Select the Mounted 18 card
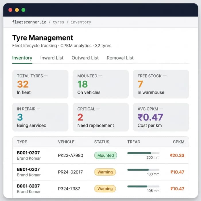The width and height of the screenshot is (201, 201). pyautogui.click(x=100, y=84)
